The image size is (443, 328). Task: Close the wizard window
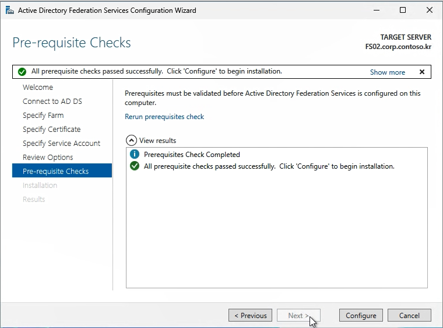[x=430, y=10]
